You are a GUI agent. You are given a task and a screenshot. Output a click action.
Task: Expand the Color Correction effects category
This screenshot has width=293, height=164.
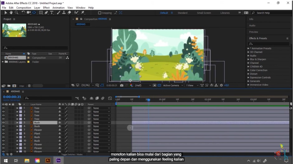[x=258, y=70]
